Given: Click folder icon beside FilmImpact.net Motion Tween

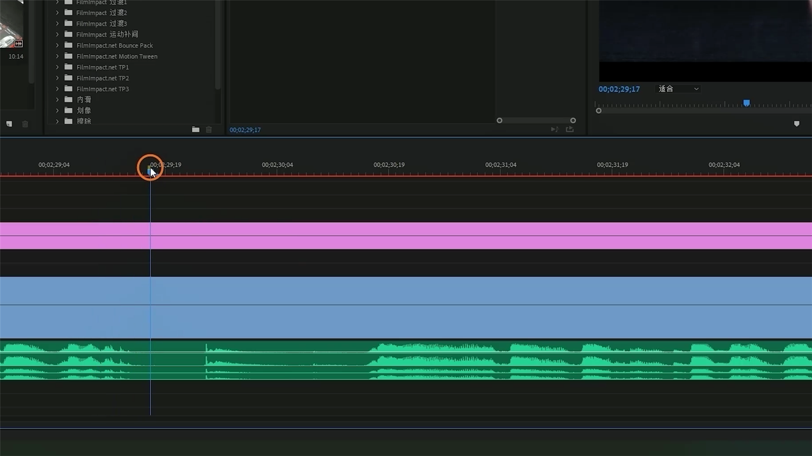Looking at the screenshot, I should 69,56.
